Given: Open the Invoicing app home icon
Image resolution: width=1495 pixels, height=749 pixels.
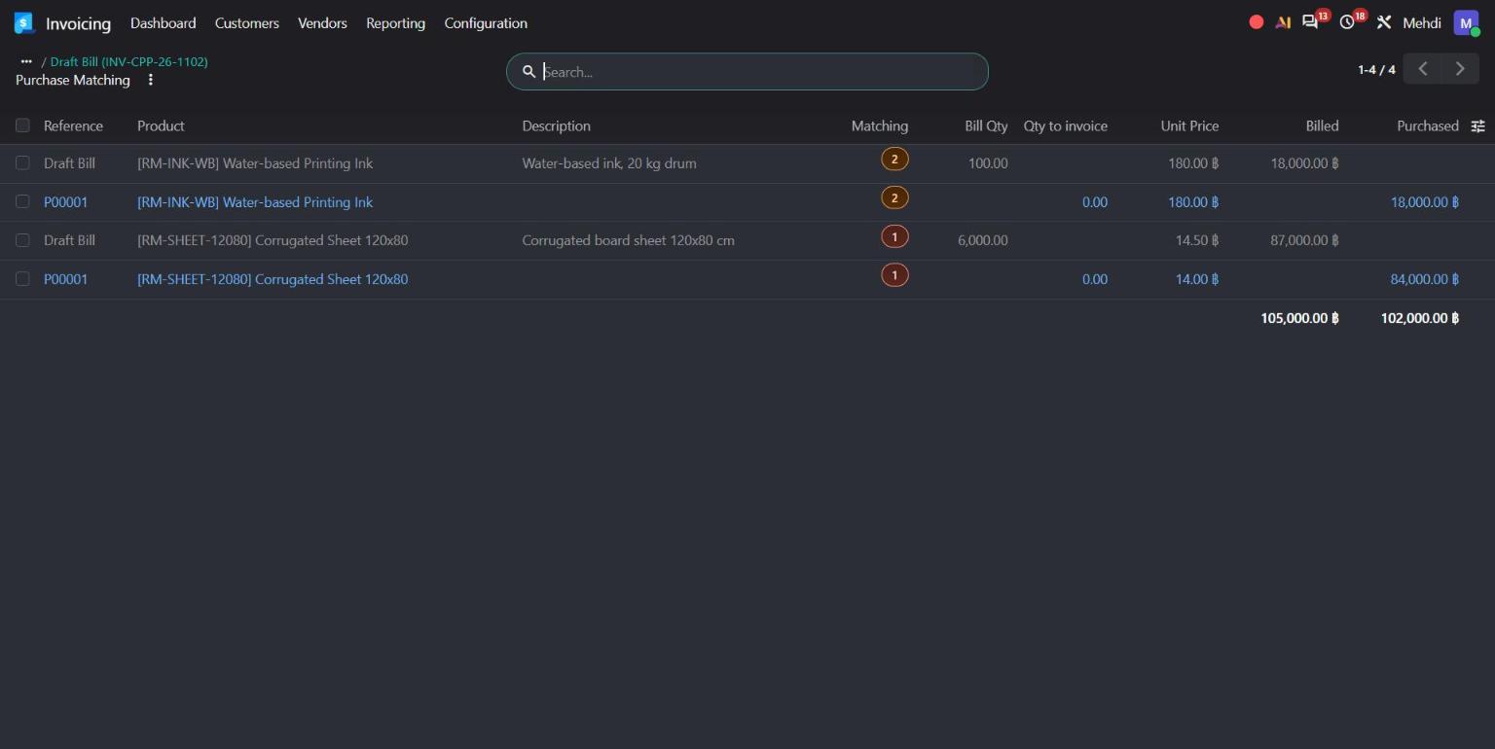Looking at the screenshot, I should [x=24, y=22].
